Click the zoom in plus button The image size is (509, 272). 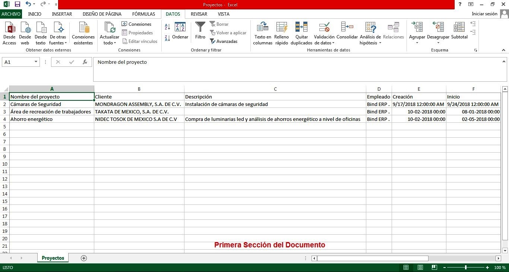click(x=487, y=268)
